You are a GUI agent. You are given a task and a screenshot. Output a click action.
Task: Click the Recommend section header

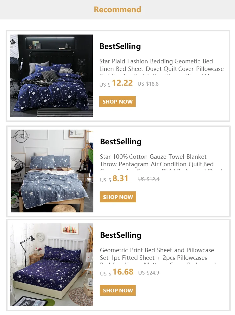118,9
